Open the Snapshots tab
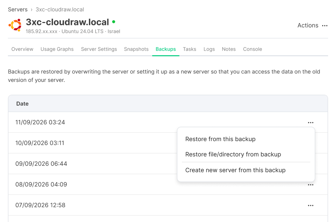This screenshot has height=222, width=336. point(136,49)
